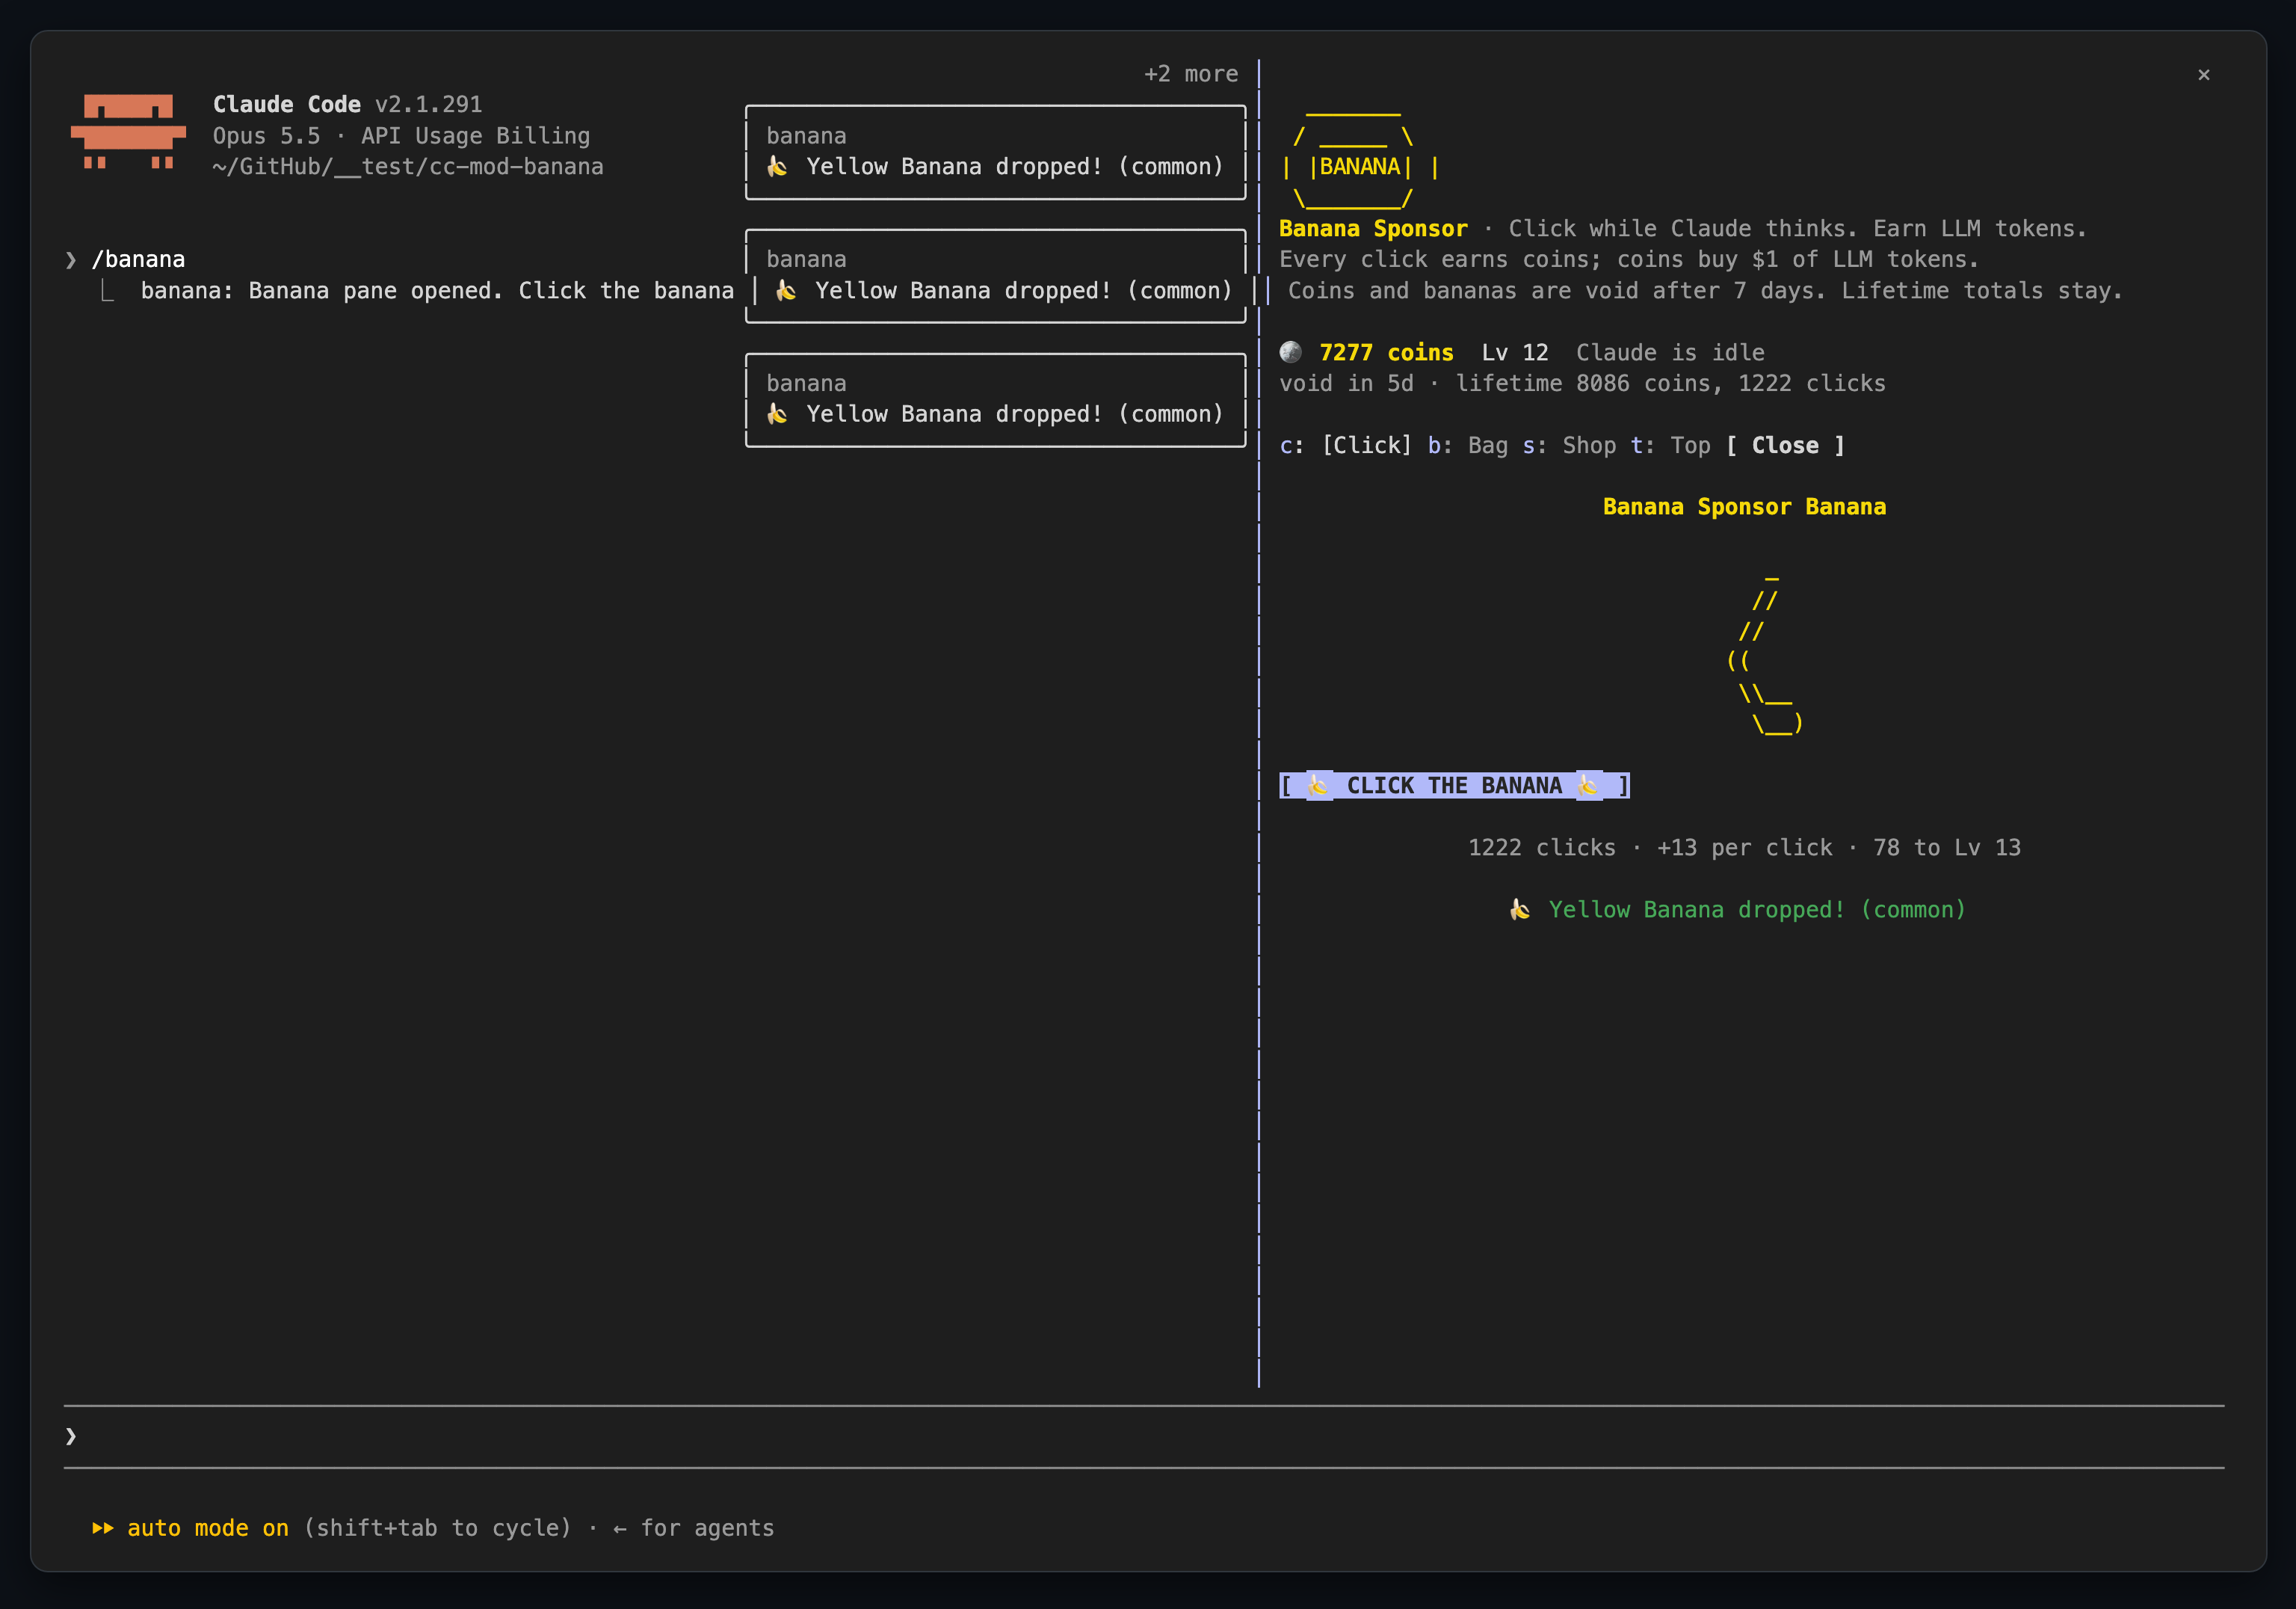This screenshot has height=1609, width=2296.
Task: Click into the command prompt input field
Action: tap(1144, 1436)
